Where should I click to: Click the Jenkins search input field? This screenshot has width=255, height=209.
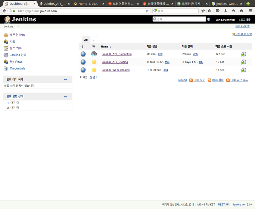point(179,19)
